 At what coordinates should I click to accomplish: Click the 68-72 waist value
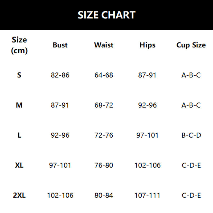(x=104, y=105)
